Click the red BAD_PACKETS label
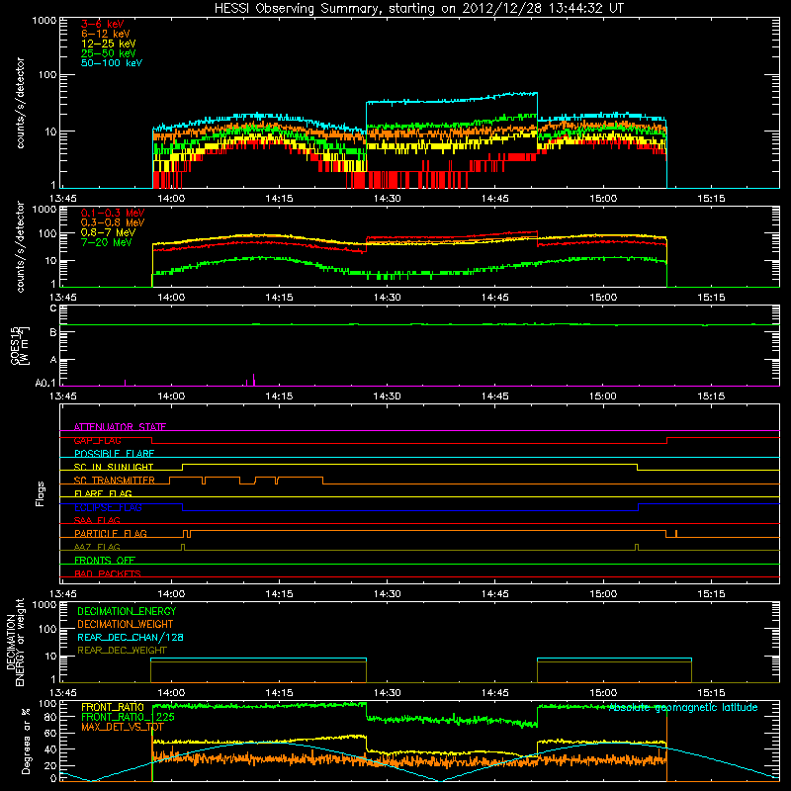 pyautogui.click(x=108, y=573)
